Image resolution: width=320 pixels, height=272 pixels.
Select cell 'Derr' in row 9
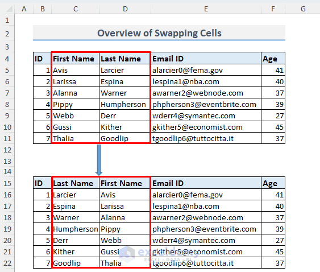point(125,116)
